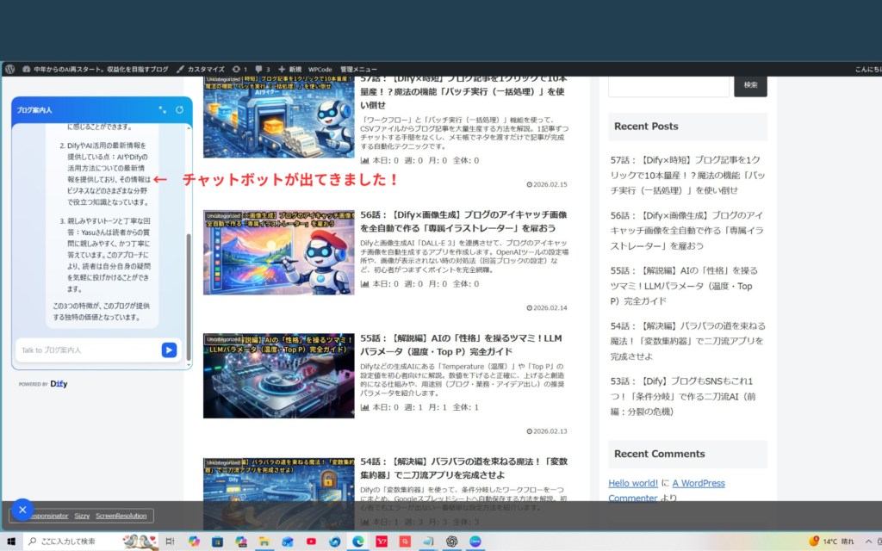Screen dimensions: 882x551
Task: Open the 55話 article thumbnail image
Action: pos(278,376)
